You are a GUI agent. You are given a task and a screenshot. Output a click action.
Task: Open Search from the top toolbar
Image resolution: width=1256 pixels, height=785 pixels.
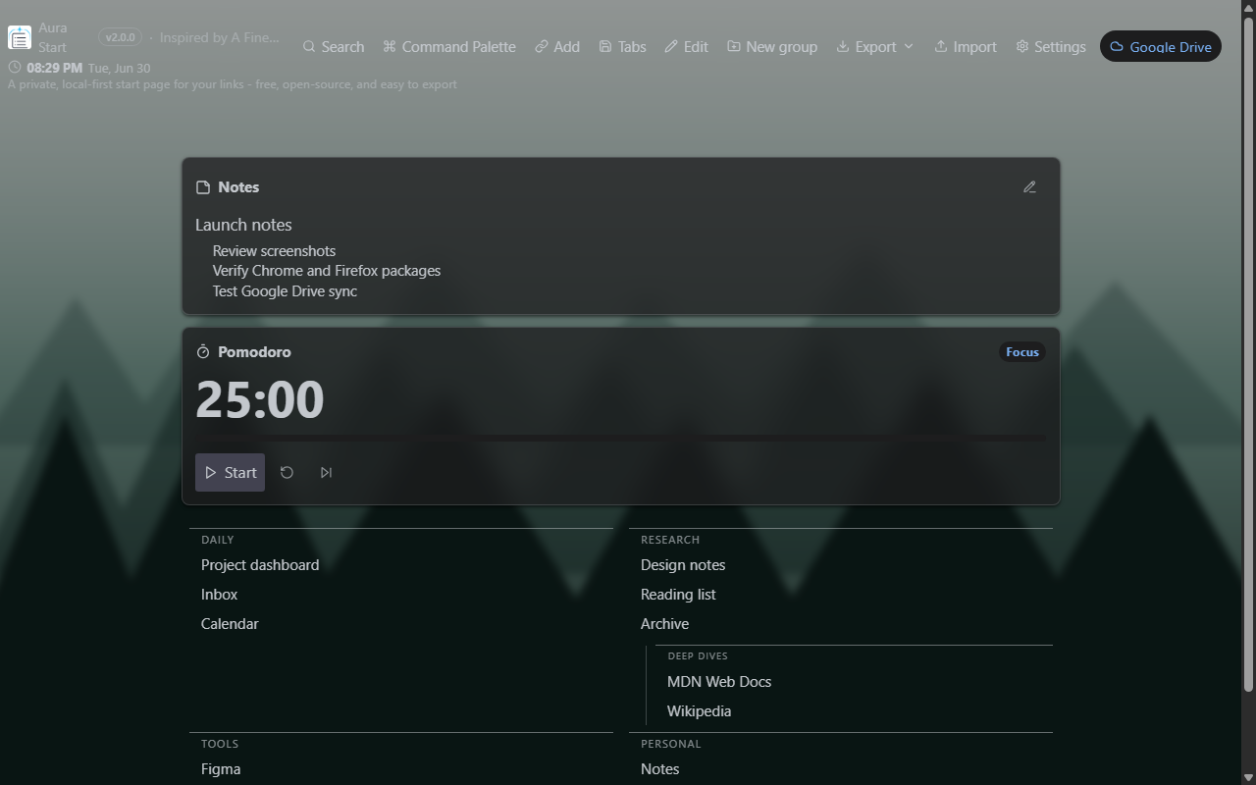click(334, 46)
